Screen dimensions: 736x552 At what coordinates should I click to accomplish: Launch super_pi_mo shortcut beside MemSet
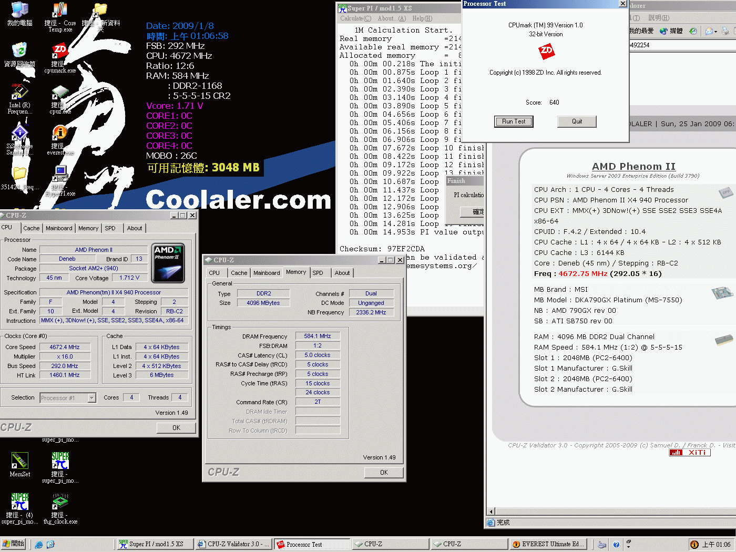60,460
